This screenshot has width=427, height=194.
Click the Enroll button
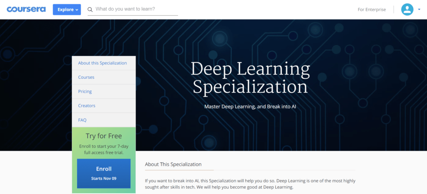(x=104, y=174)
